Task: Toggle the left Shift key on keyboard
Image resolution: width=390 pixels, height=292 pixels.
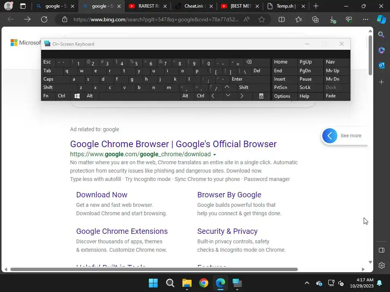Action: coord(59,87)
